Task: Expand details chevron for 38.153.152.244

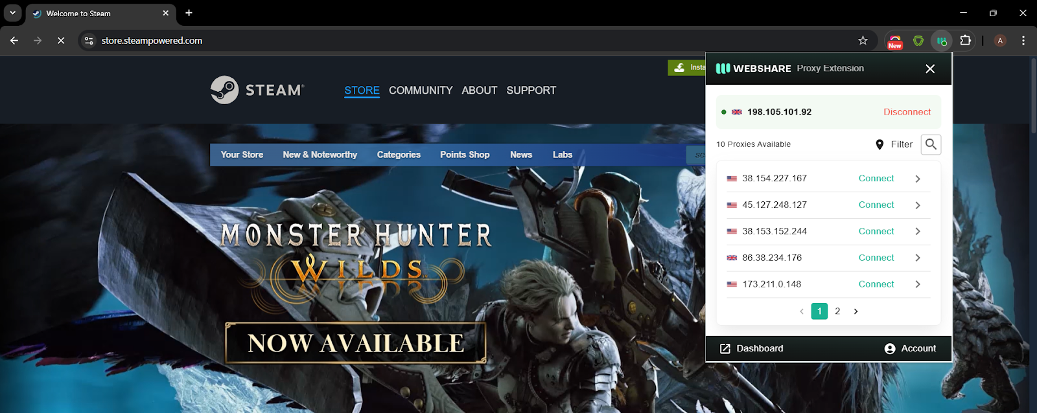Action: pos(918,232)
